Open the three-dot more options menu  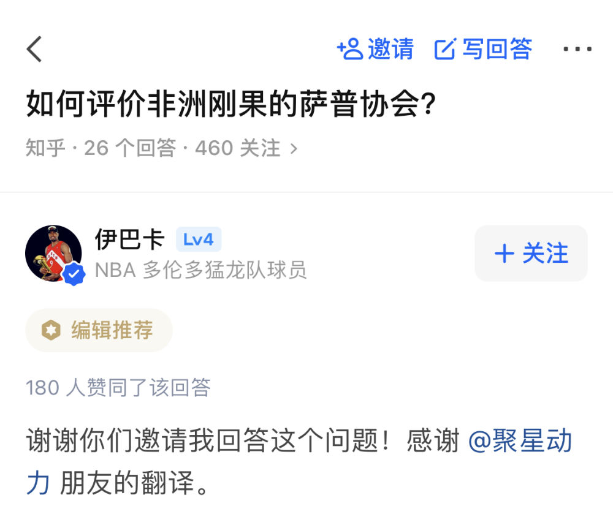pyautogui.click(x=577, y=49)
